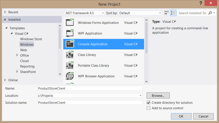Open the Location path dropdown arrow
The image size is (219, 123).
click(140, 96)
